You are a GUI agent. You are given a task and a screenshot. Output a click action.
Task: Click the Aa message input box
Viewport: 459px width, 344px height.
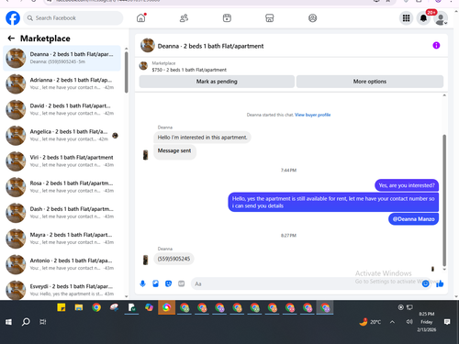tap(306, 283)
